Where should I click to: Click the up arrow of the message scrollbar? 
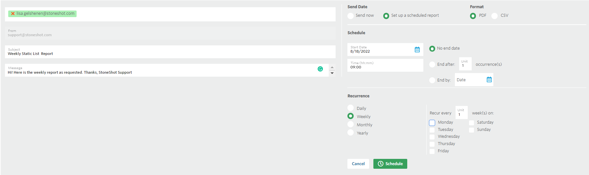tap(332, 67)
